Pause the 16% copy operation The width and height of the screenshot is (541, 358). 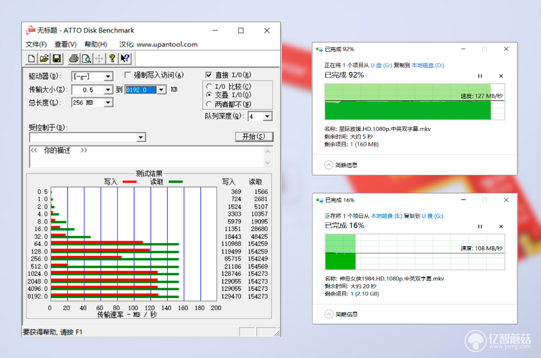[x=480, y=226]
